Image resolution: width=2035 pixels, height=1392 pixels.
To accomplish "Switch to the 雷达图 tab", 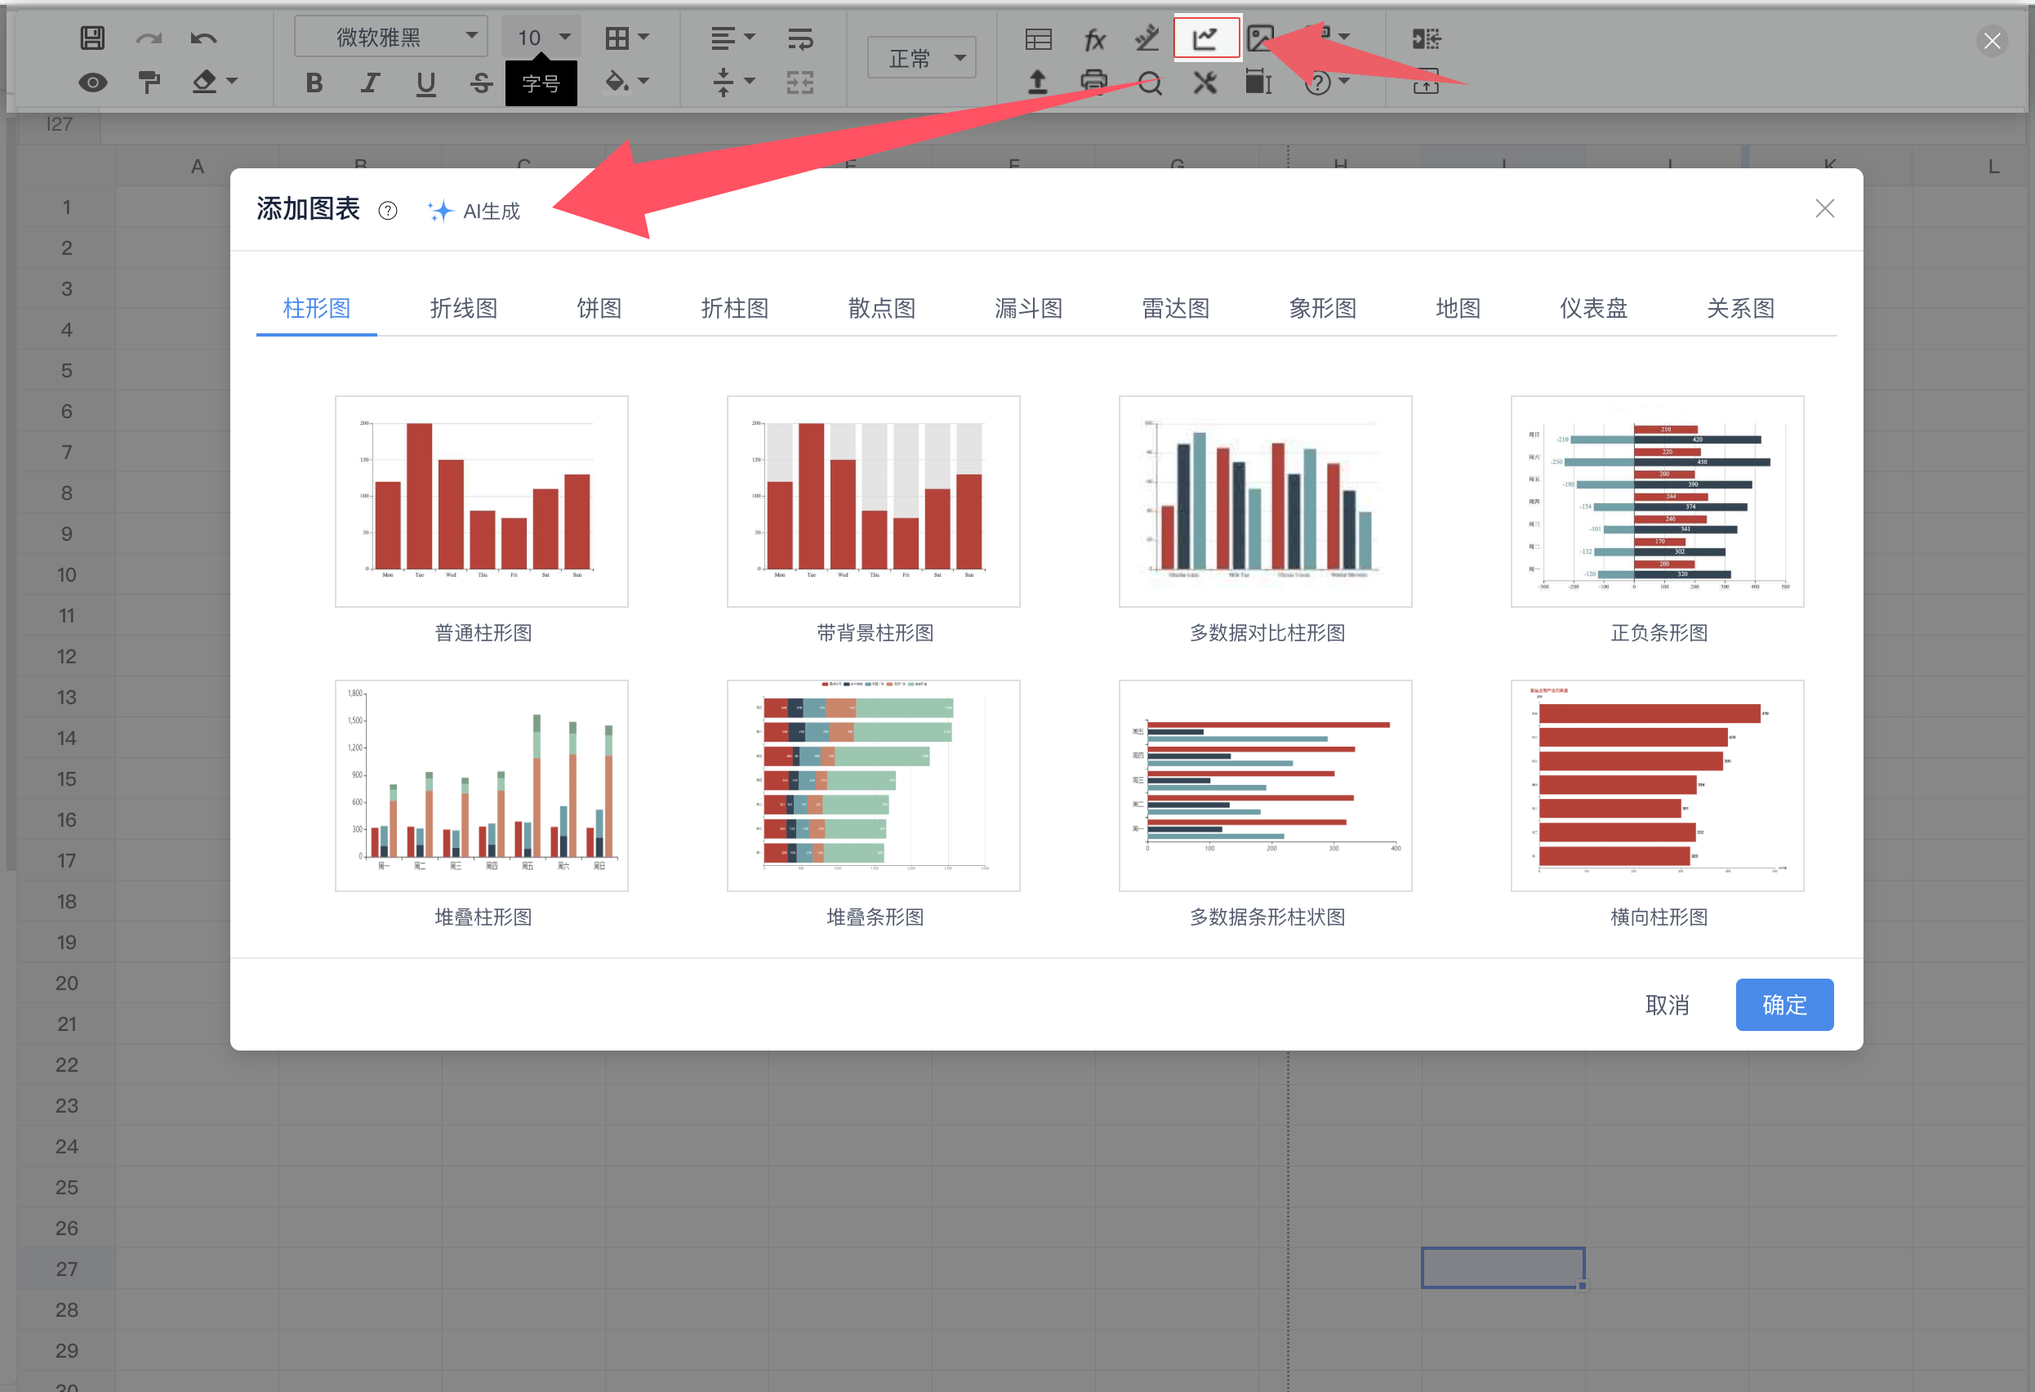I will tap(1175, 308).
